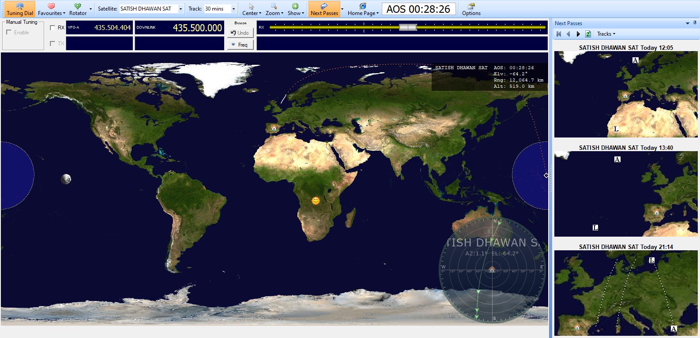Enable the RX checkbox
The image size is (700, 338).
[53, 28]
